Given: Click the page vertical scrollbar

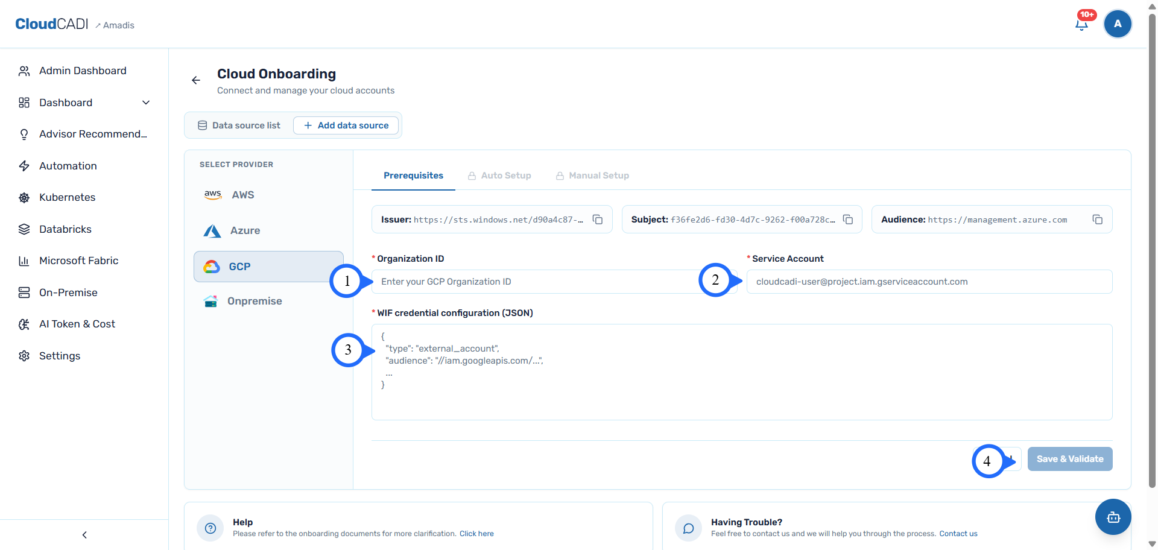Looking at the screenshot, I should [1152, 250].
